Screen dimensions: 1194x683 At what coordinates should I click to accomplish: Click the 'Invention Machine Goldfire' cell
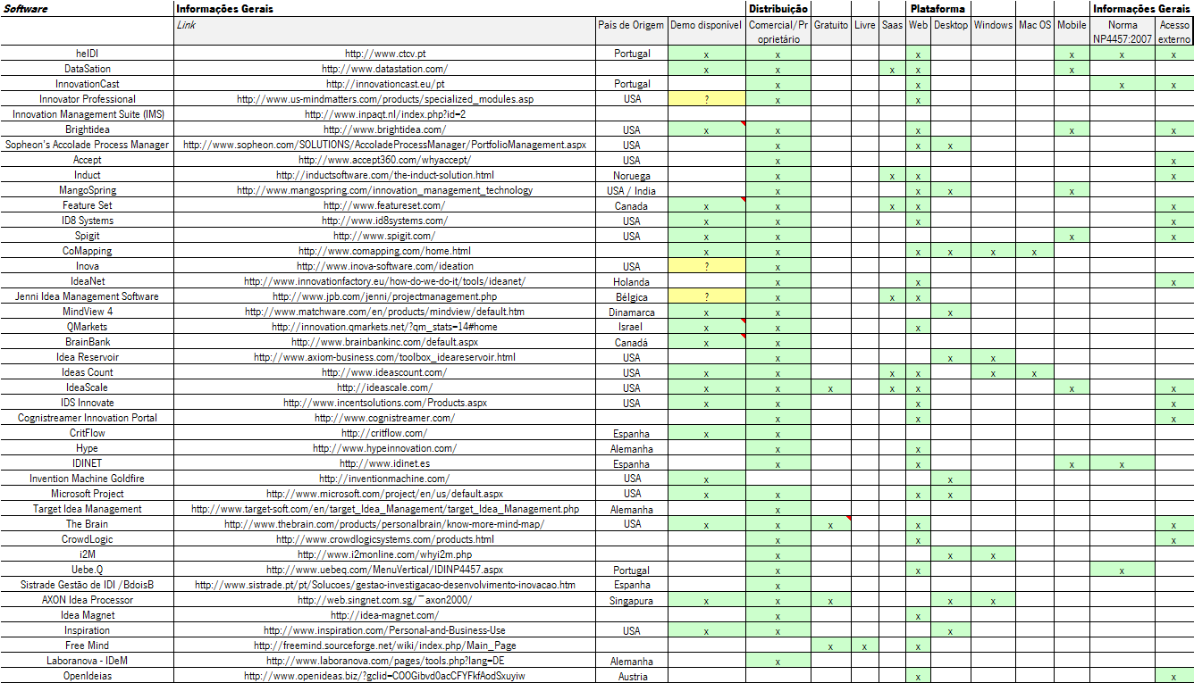[87, 479]
